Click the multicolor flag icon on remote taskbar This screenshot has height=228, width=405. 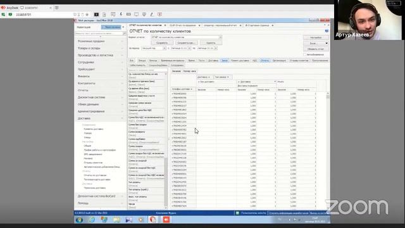point(104,220)
